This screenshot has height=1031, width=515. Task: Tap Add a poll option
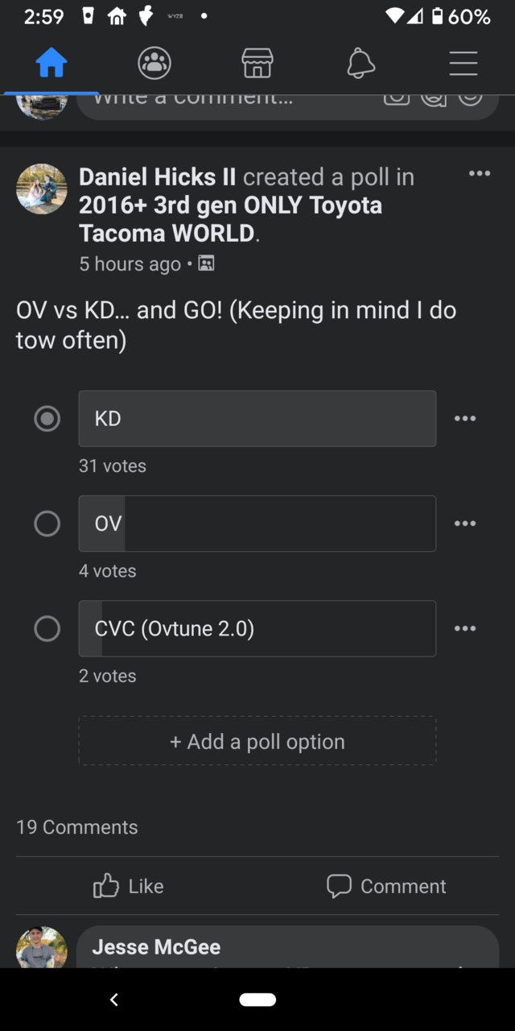[257, 741]
